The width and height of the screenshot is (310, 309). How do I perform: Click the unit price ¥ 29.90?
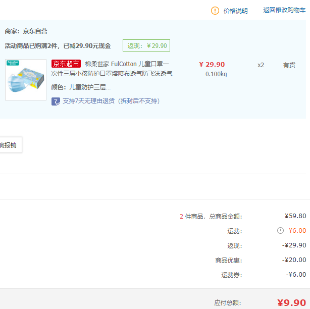pos(212,65)
